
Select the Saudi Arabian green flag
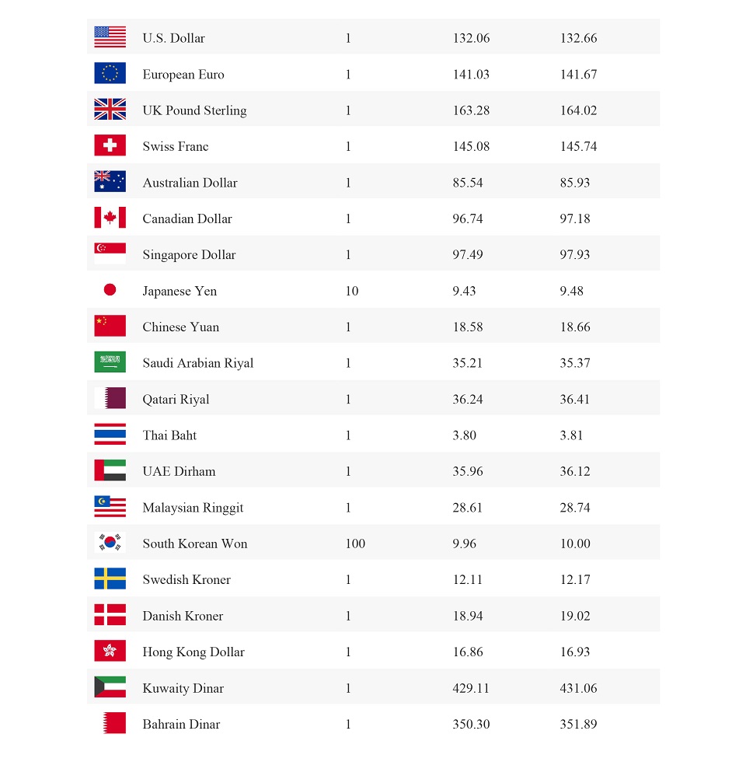(110, 362)
